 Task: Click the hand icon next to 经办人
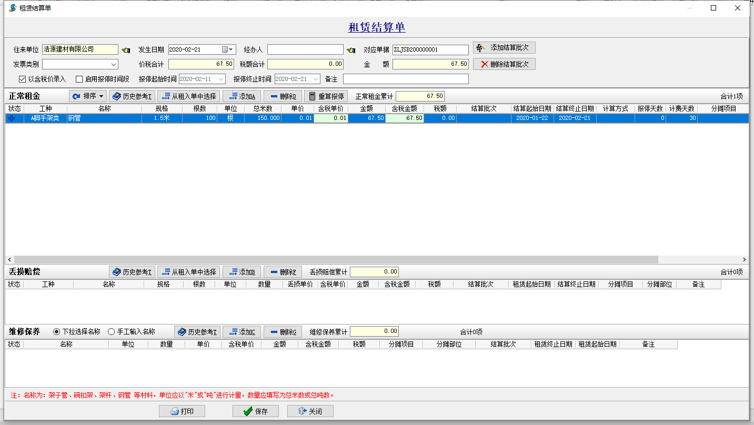[x=351, y=50]
